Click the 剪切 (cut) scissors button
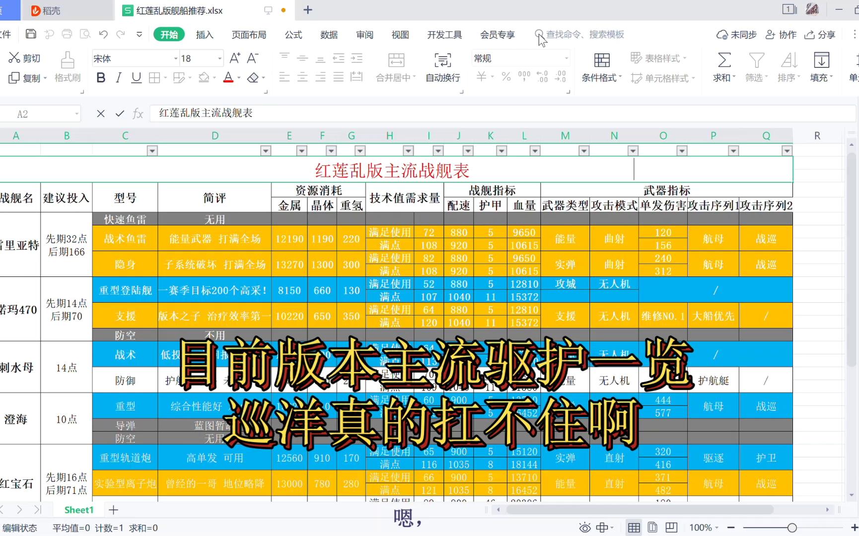Image resolution: width=859 pixels, height=536 pixels. click(24, 58)
